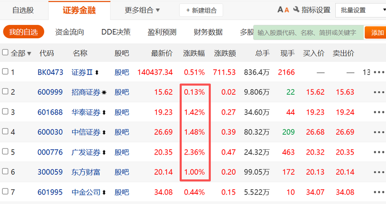Check the box for row 6 300059
Viewport: 386px width, 204px height.
5,171
